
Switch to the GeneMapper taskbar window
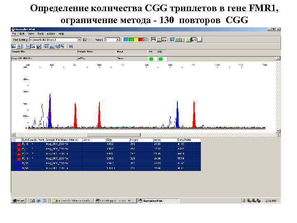click(115, 201)
